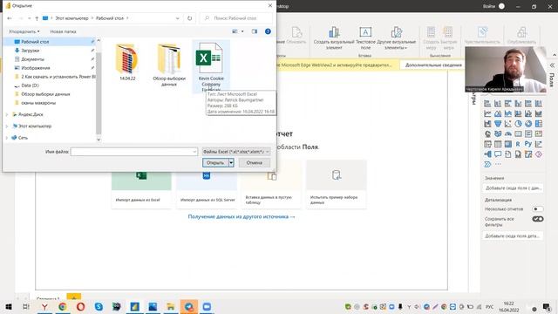Viewport: 558px width, 314px height.
Task: Open the Имя файла suggestions dropdown
Action: coord(194,152)
